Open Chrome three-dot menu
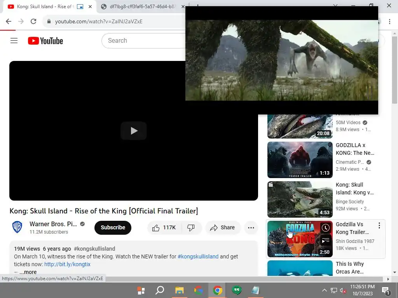Viewport: 398px width, 298px height. coord(389,22)
